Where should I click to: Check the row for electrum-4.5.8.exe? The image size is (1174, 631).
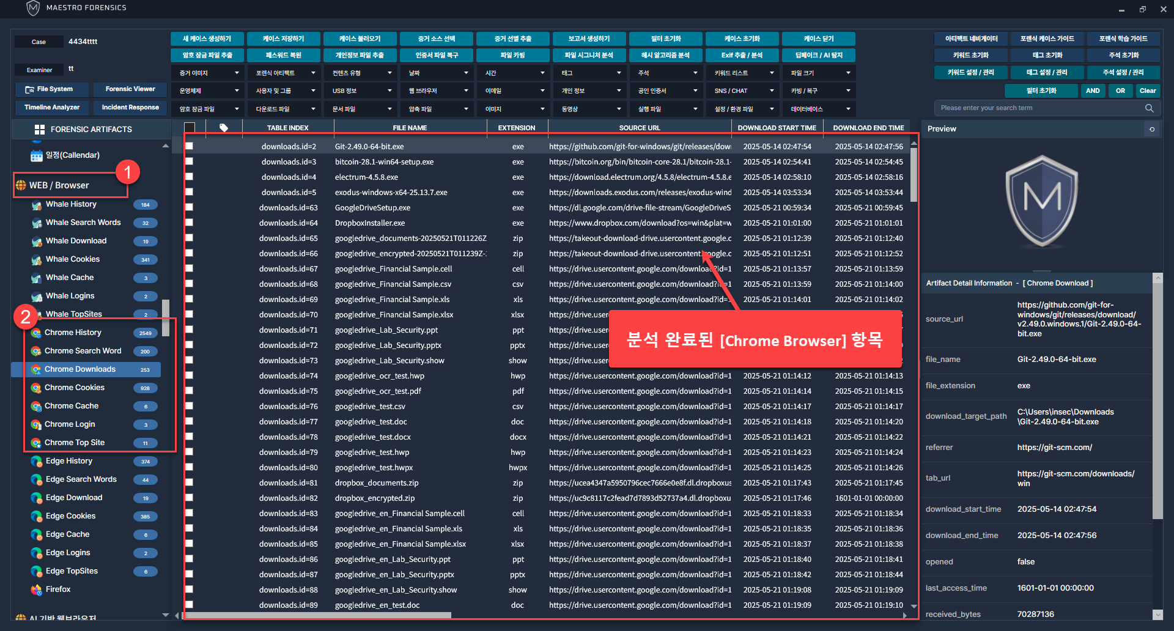coord(190,177)
